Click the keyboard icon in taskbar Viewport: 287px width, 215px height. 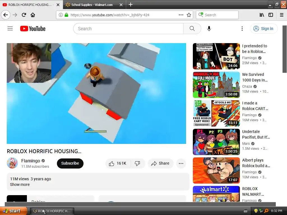(246, 211)
